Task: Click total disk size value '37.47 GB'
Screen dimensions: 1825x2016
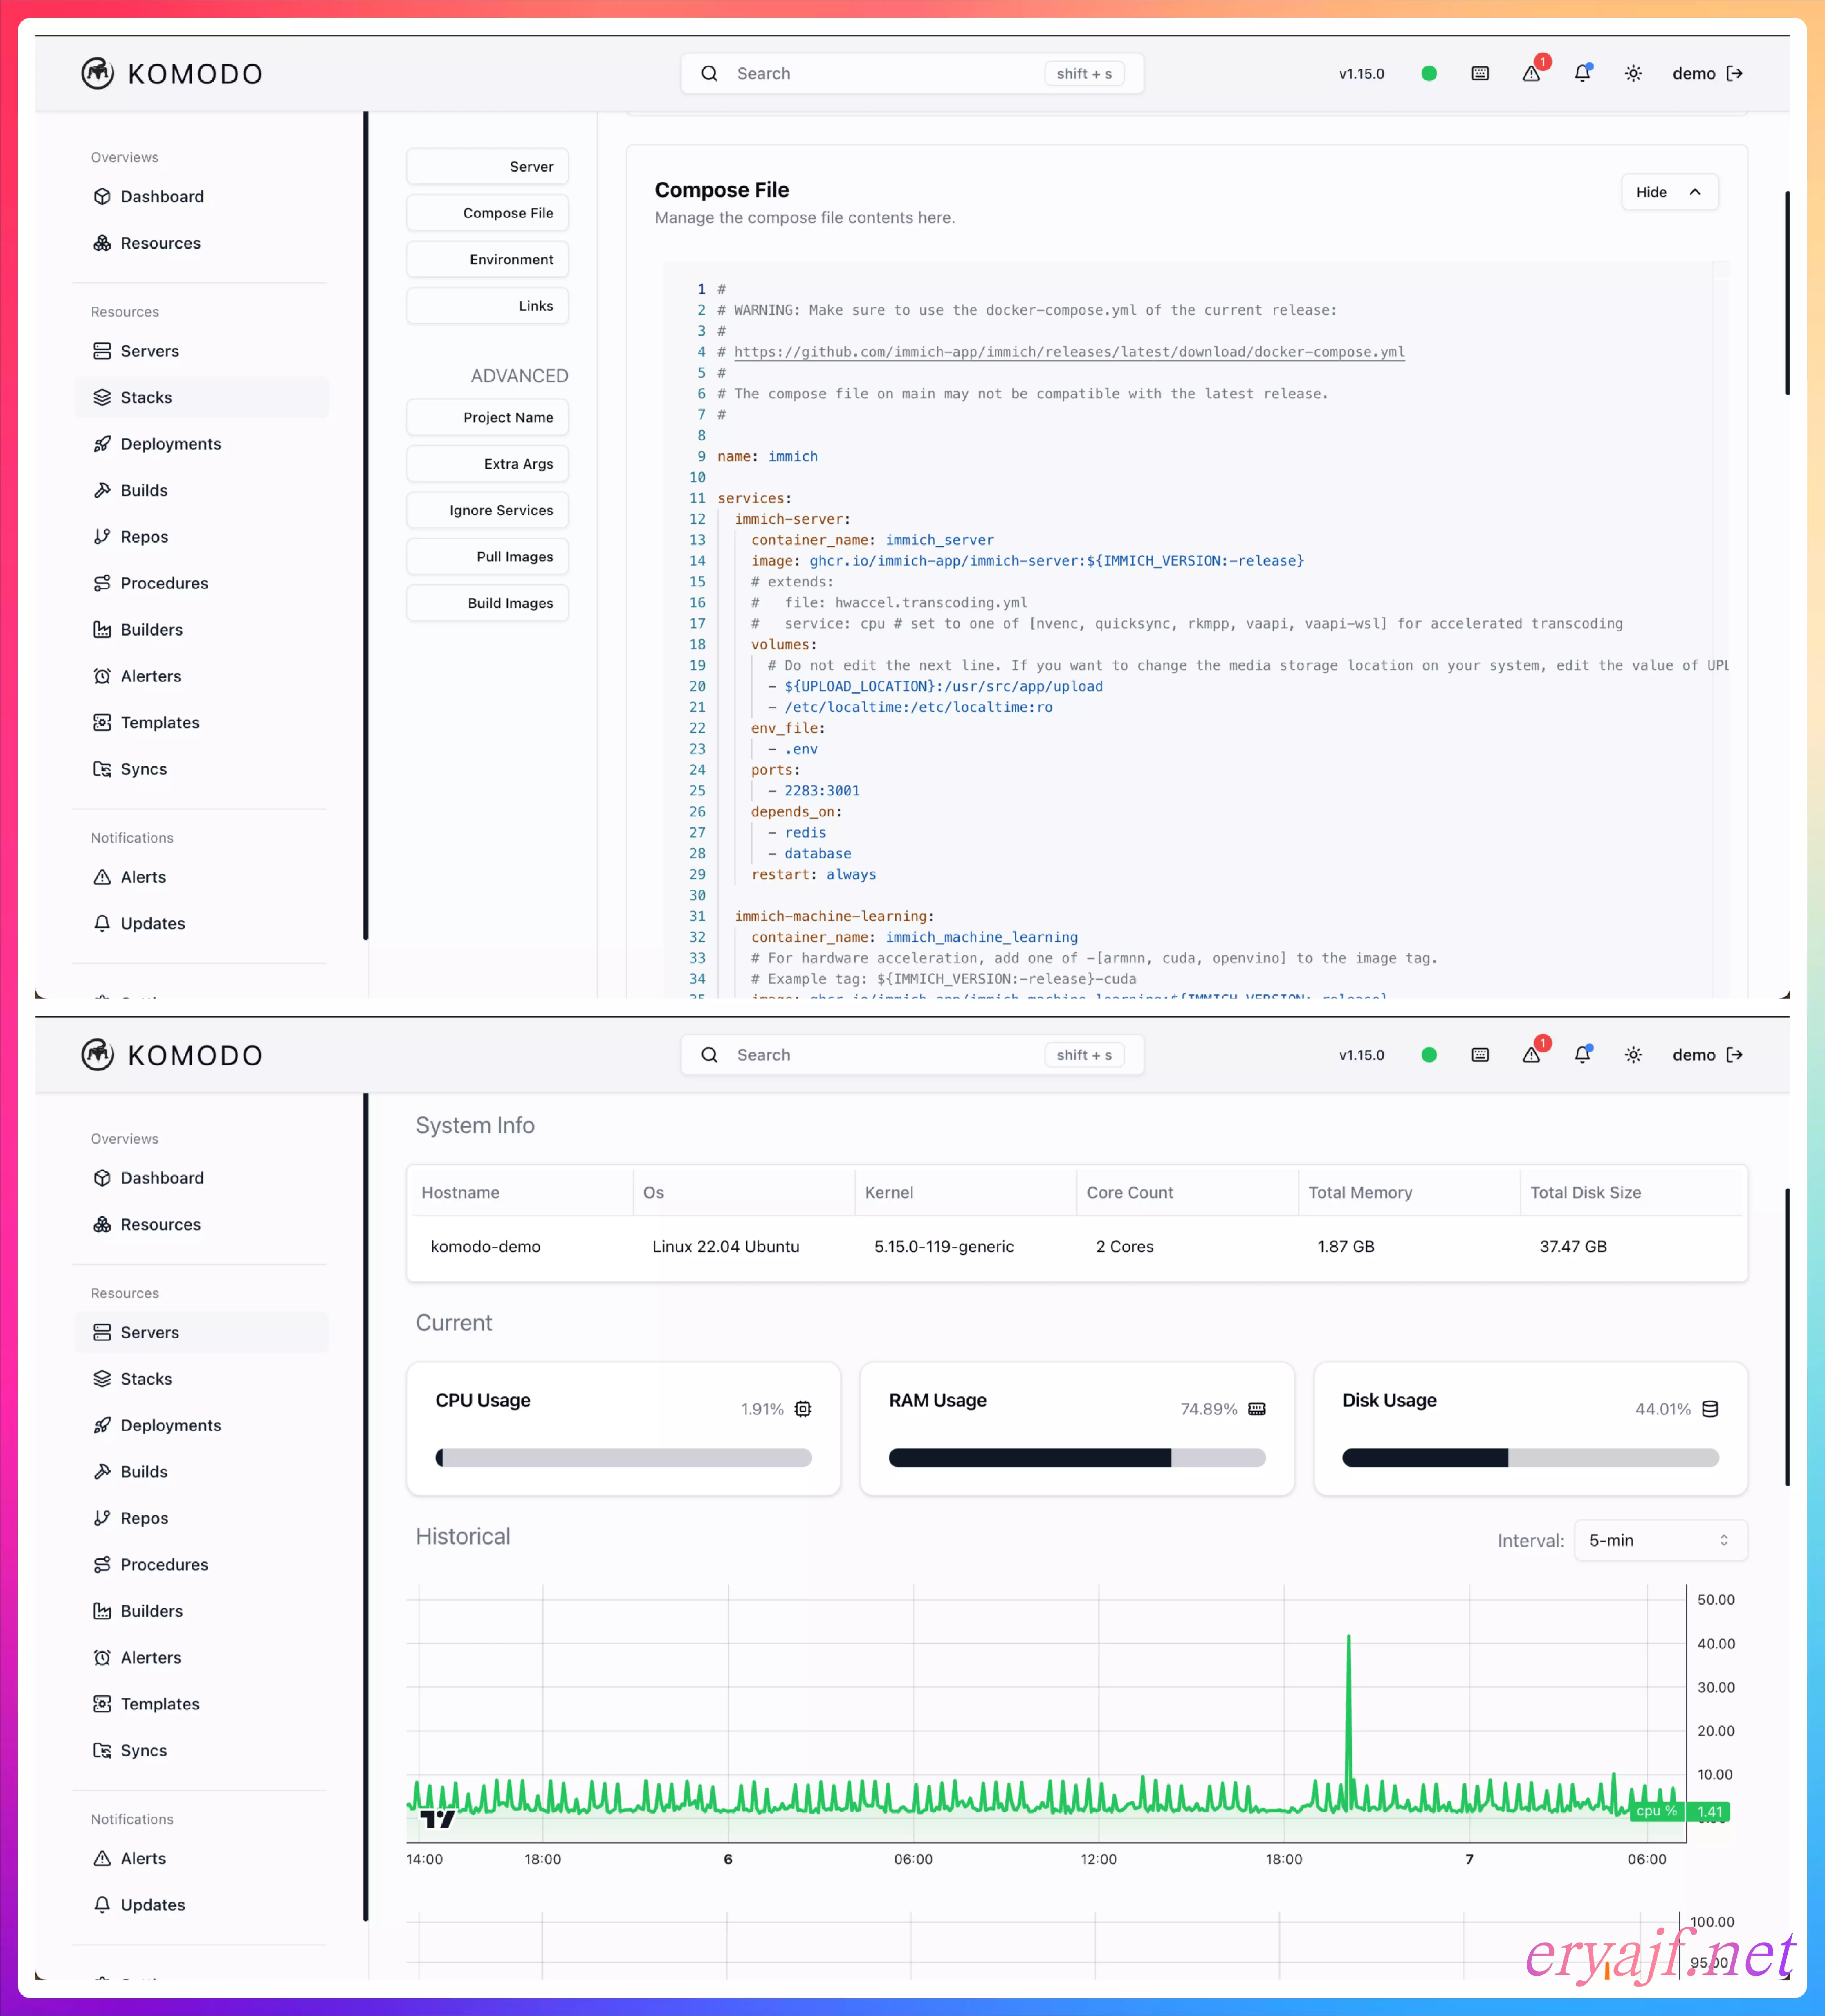Action: click(x=1573, y=1247)
